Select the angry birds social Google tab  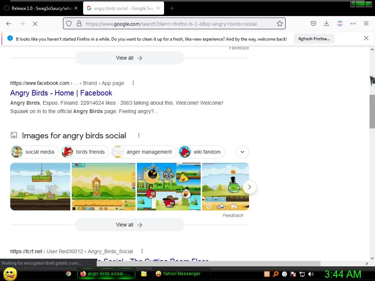coord(123,8)
